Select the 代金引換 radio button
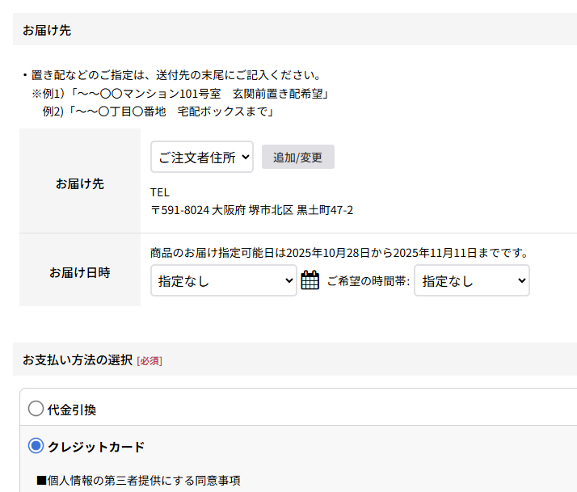 (x=36, y=409)
